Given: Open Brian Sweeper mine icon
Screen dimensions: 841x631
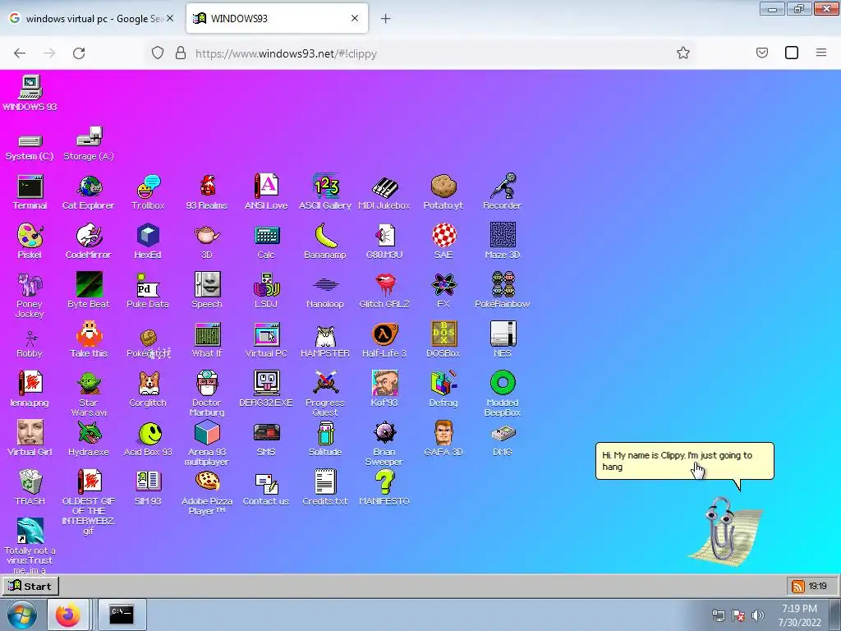Looking at the screenshot, I should click(384, 433).
